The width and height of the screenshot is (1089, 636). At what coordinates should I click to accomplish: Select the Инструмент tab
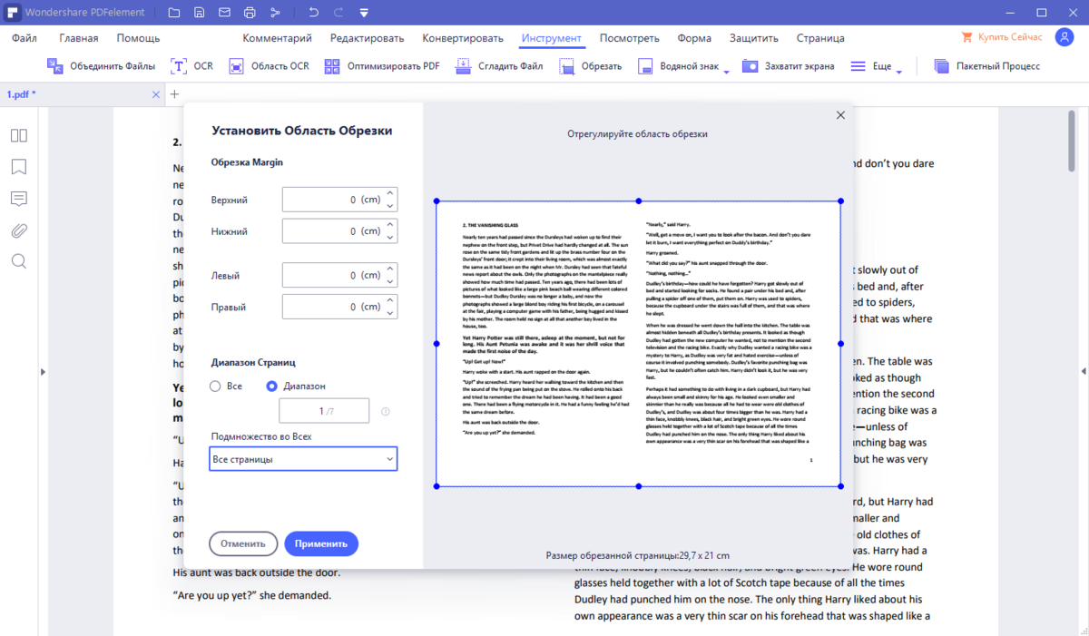tap(552, 38)
